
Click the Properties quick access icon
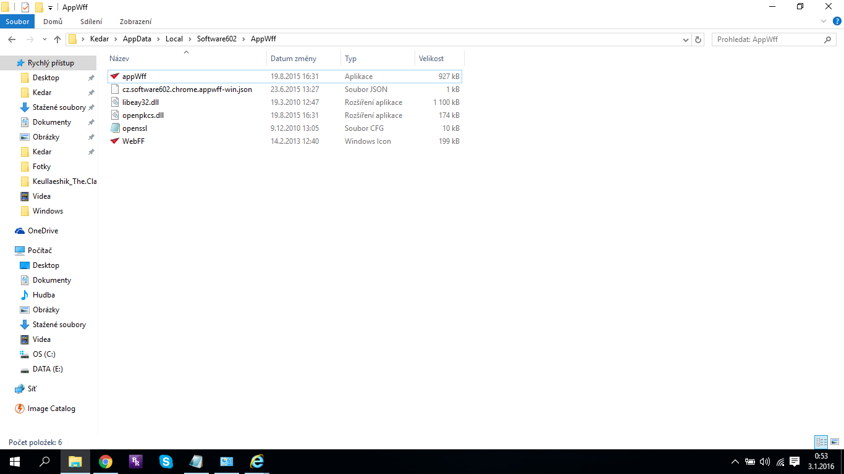click(x=25, y=7)
